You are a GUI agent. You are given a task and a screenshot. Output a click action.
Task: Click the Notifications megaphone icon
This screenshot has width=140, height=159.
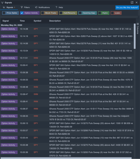(36, 7)
